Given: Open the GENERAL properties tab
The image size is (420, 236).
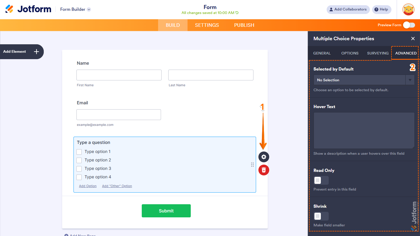Looking at the screenshot, I should [322, 53].
